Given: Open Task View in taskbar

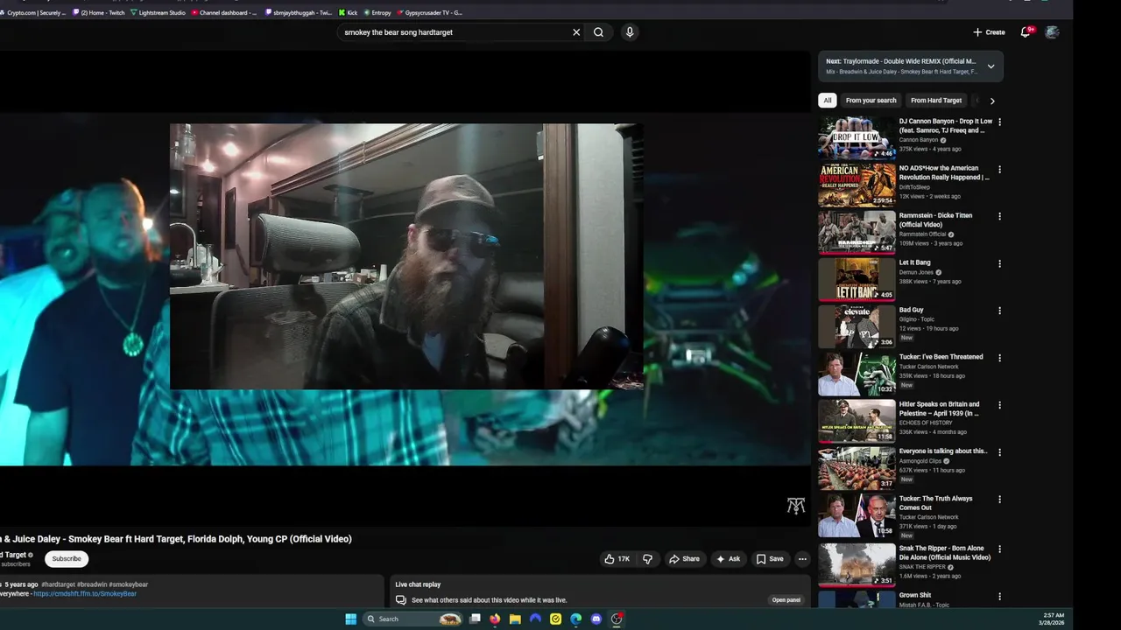Looking at the screenshot, I should click(x=475, y=619).
